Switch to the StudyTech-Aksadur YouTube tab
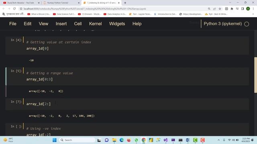The height and width of the screenshot is (144, 257). (20, 3)
